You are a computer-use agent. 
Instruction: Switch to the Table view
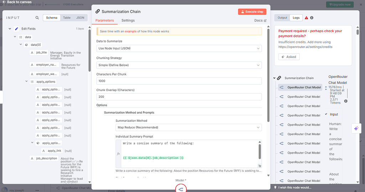pos(67,18)
